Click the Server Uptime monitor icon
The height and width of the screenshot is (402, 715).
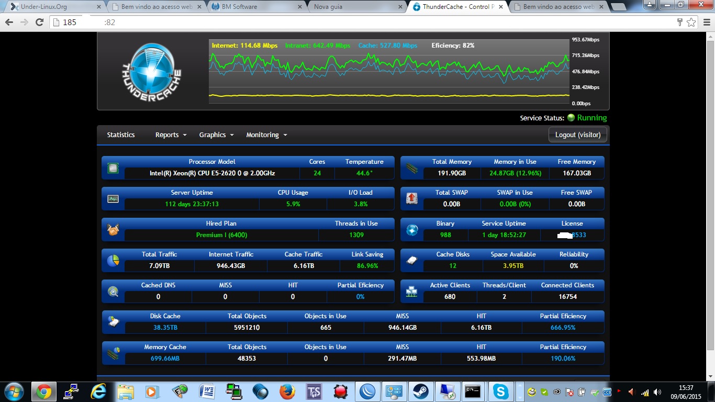pyautogui.click(x=113, y=199)
